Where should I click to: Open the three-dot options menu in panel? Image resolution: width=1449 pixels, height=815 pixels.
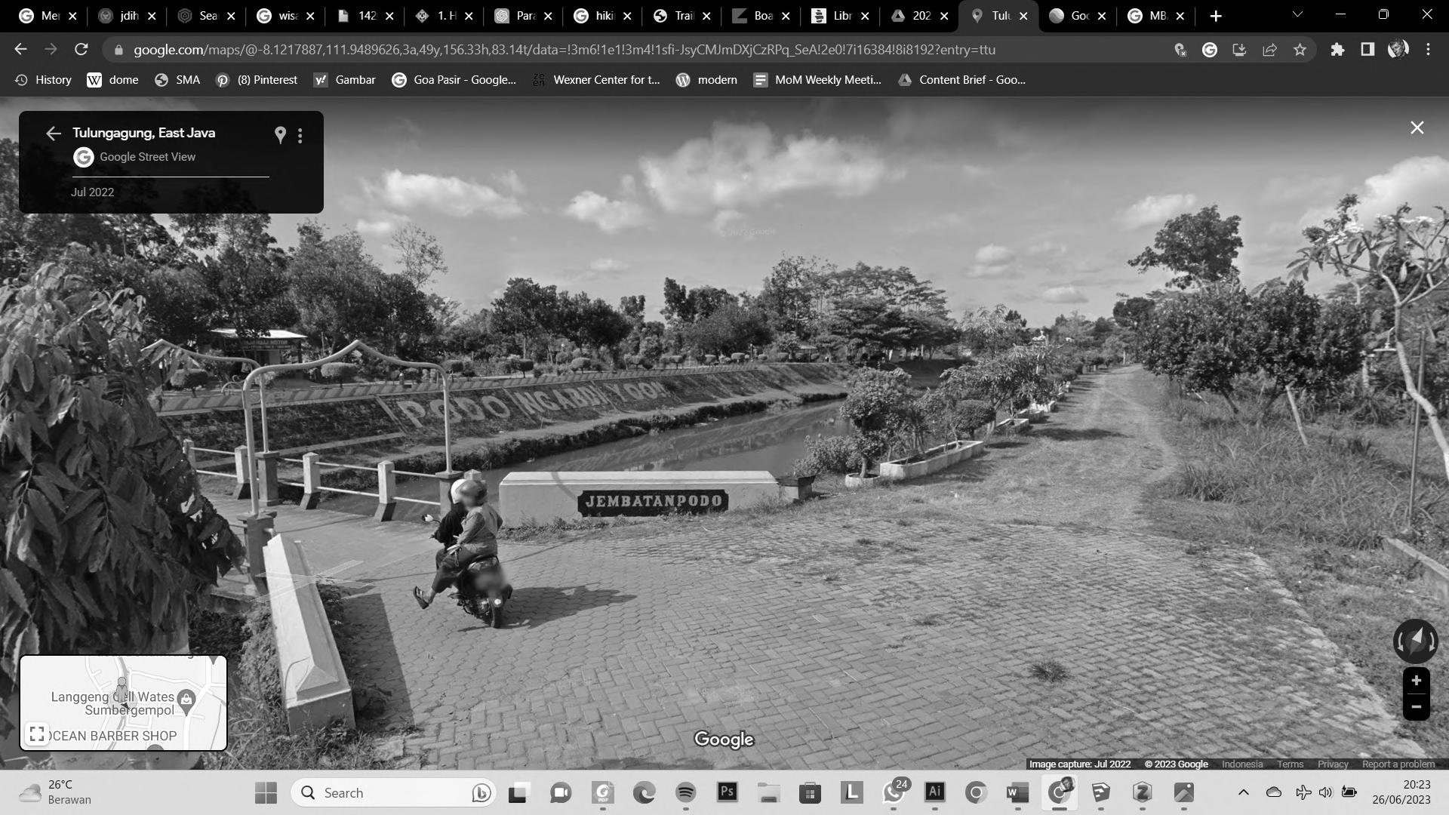[x=300, y=136]
